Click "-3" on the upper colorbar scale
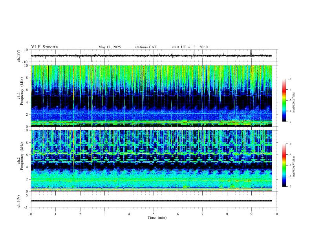 (x=290, y=79)
